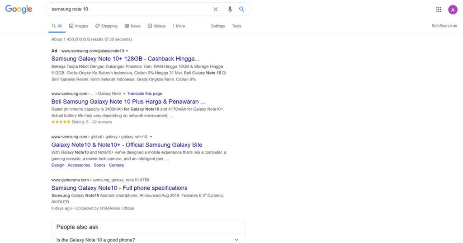Click the Translate this page link
Viewport: 463px width, 243px height.
click(x=144, y=93)
